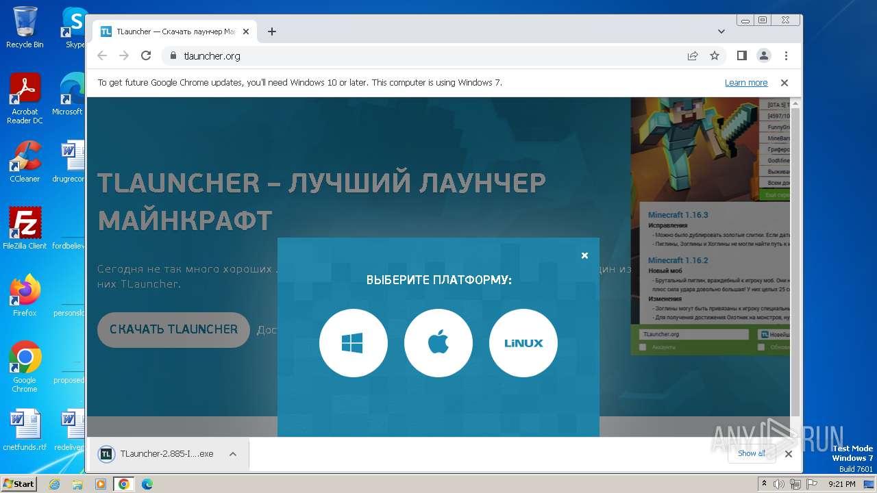Screen dimensions: 877x493
Task: Choose the Apple macOS platform icon
Action: [x=438, y=343]
